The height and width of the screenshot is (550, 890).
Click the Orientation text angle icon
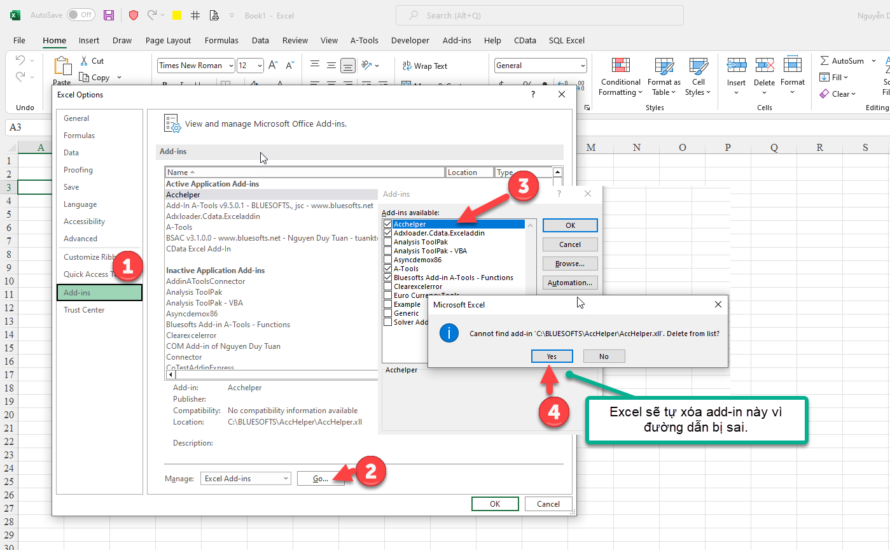(x=366, y=65)
